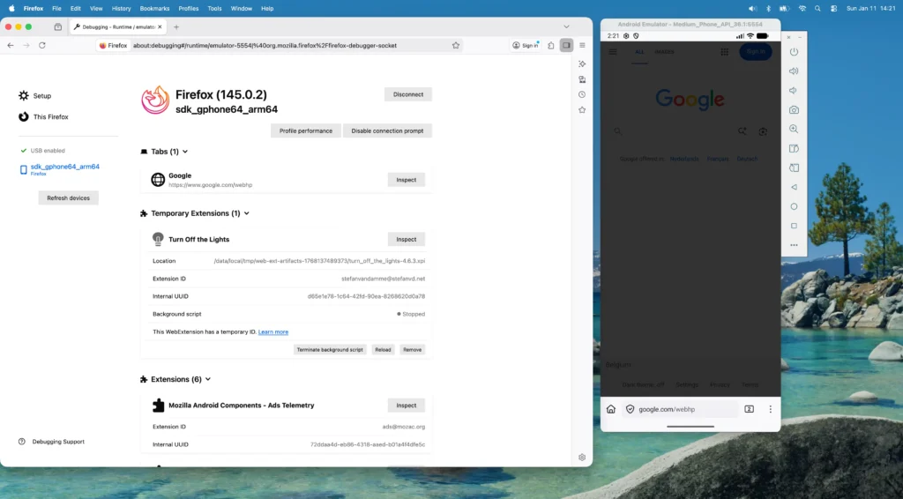Open the History sidebar clock icon
The width and height of the screenshot is (903, 499).
click(582, 94)
